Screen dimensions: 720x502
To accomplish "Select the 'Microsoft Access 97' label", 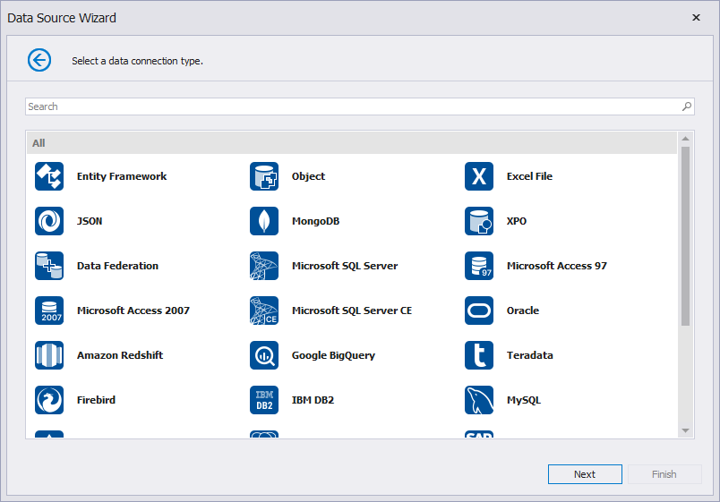I will coord(556,266).
